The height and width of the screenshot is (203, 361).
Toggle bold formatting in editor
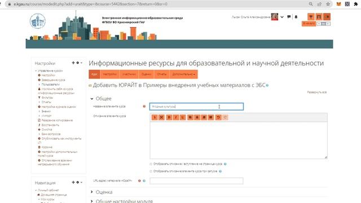(169, 117)
